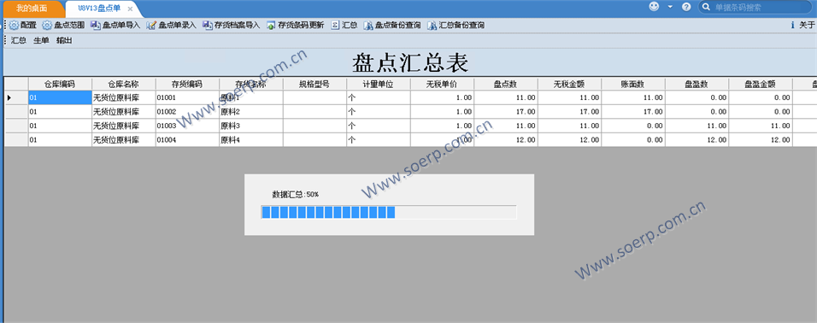Click 存货条码更新 refresh icon
Image resolution: width=817 pixels, height=323 pixels.
click(x=271, y=25)
